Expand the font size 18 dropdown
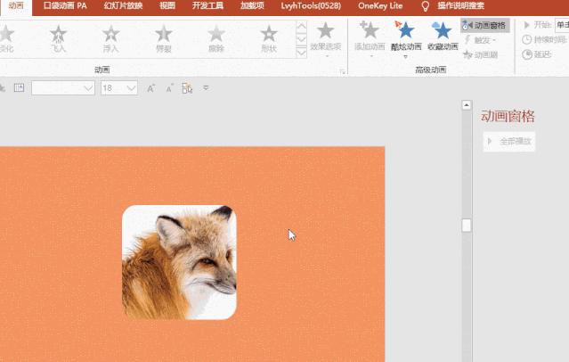The width and height of the screenshot is (569, 362). (x=132, y=87)
